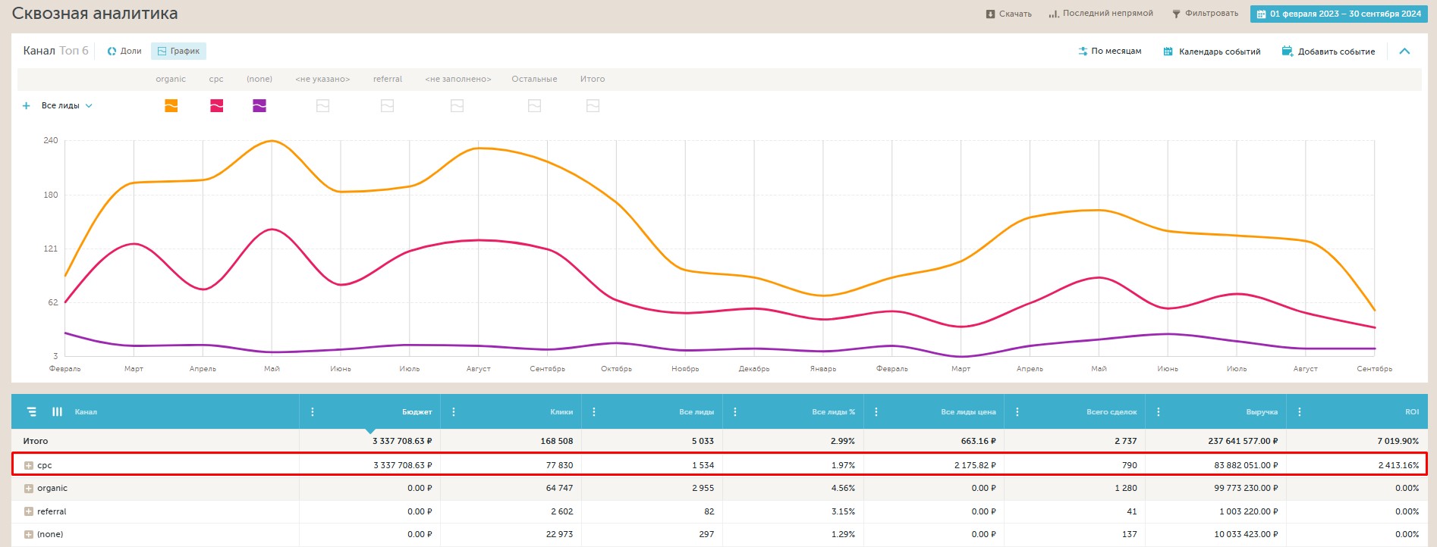Viewport: 1437px width, 547px height.
Task: Open the Выручка column three-dot menu
Action: [1159, 412]
